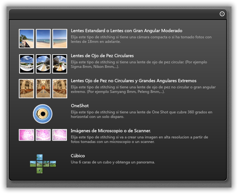Viewport: 238px width, 194px height.
Task: Click the first pink microscope thumbnail
Action: point(26,135)
